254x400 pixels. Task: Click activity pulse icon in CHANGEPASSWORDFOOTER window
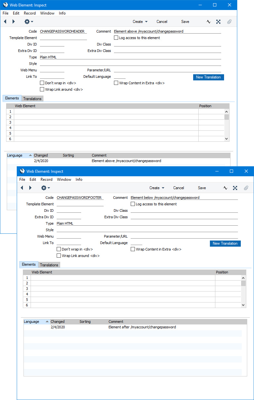coord(225,188)
